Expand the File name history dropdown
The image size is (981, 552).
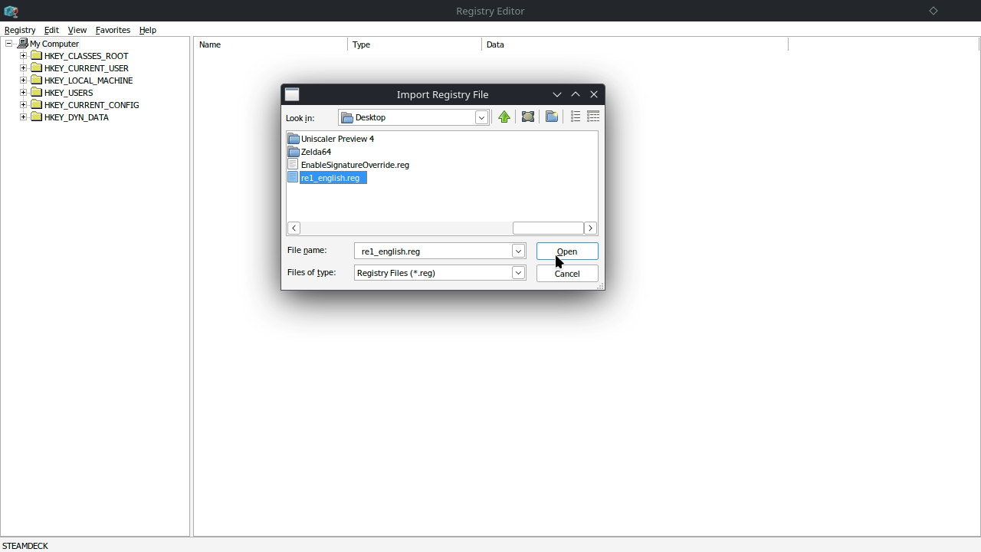click(x=518, y=251)
